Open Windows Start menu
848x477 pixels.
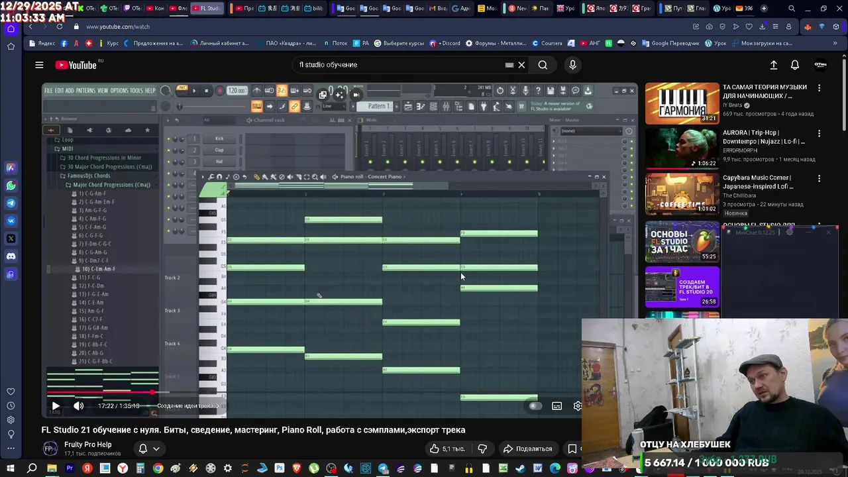coord(11,468)
